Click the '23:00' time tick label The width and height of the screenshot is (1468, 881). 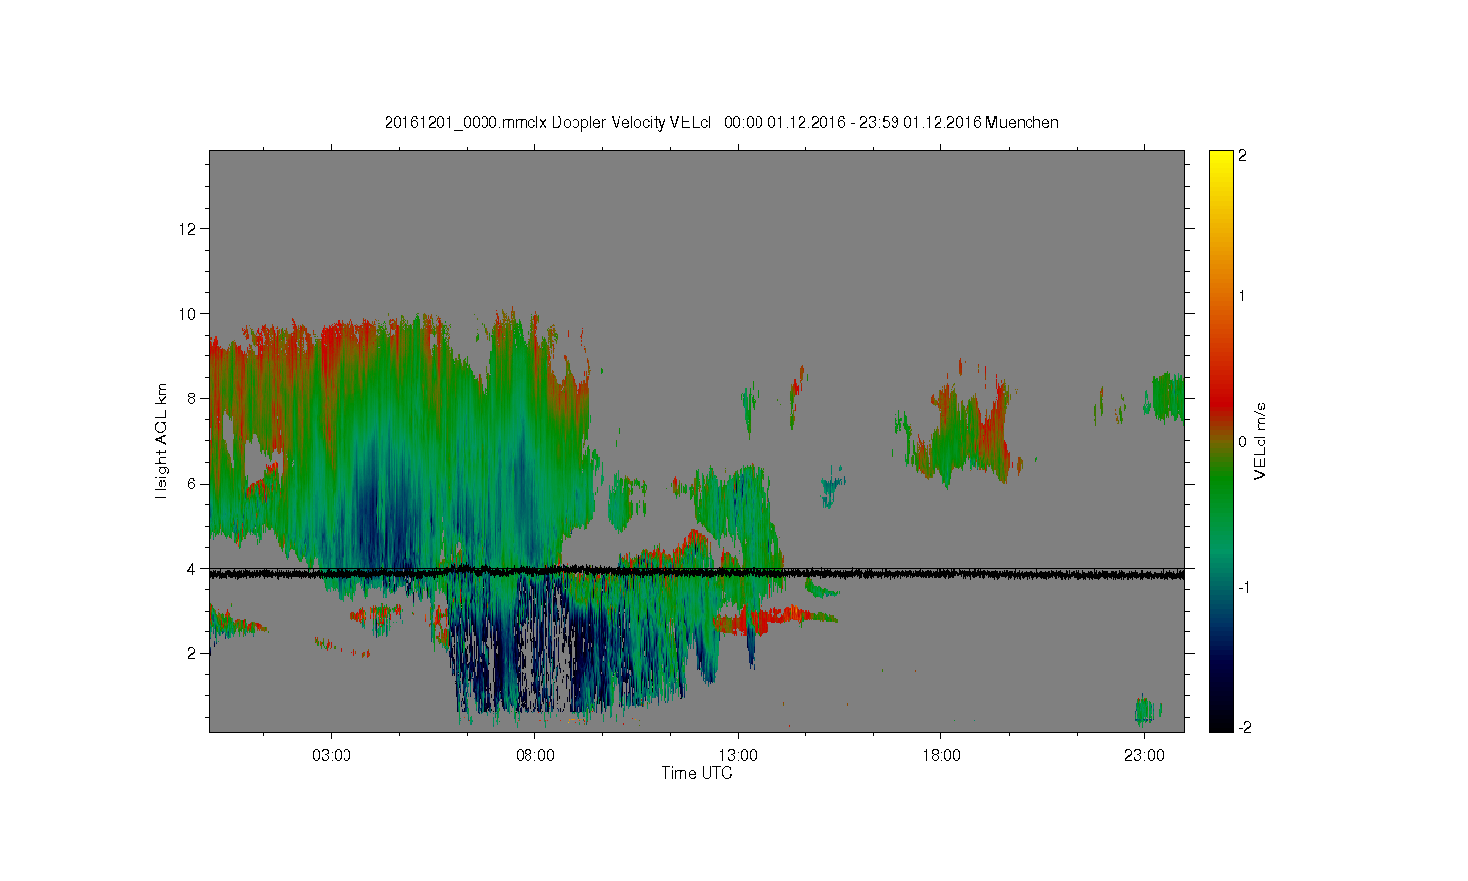[x=1144, y=756]
